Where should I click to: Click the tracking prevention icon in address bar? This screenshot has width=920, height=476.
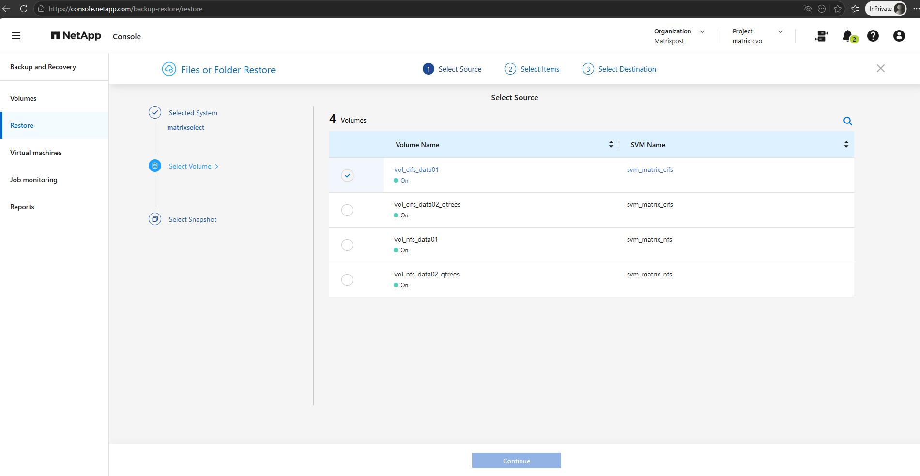click(808, 9)
